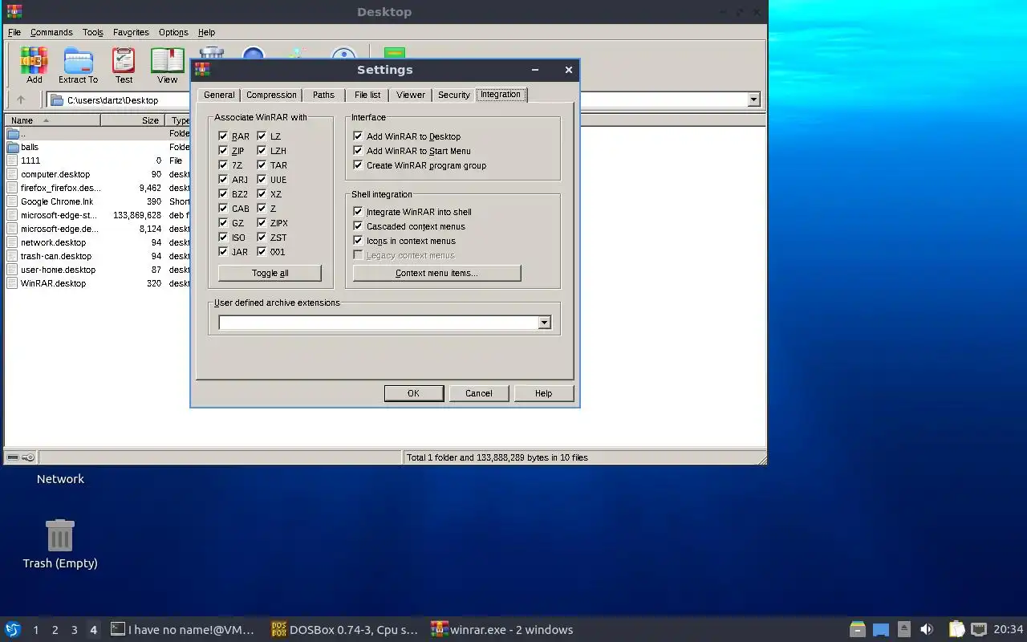
Task: Click the Help button in Settings dialog
Action: [x=543, y=393]
